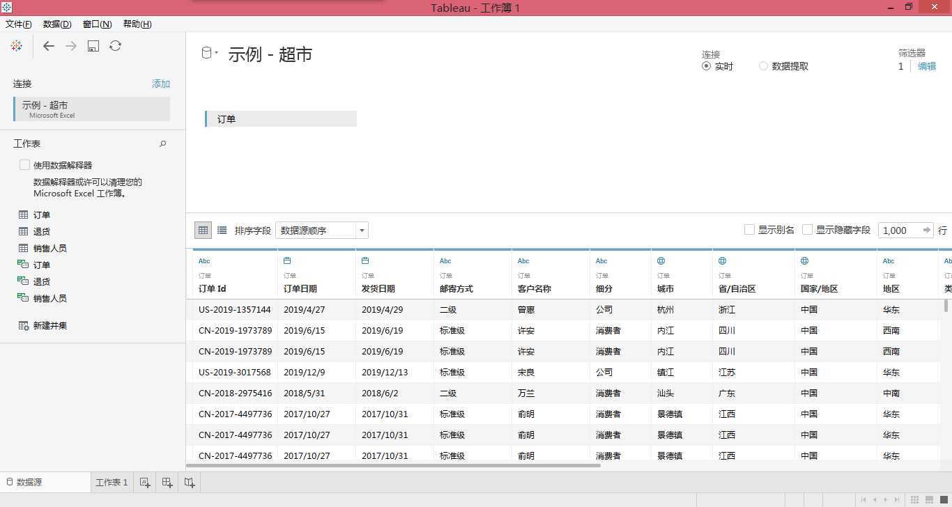Select the 订单 Id column header

(235, 275)
